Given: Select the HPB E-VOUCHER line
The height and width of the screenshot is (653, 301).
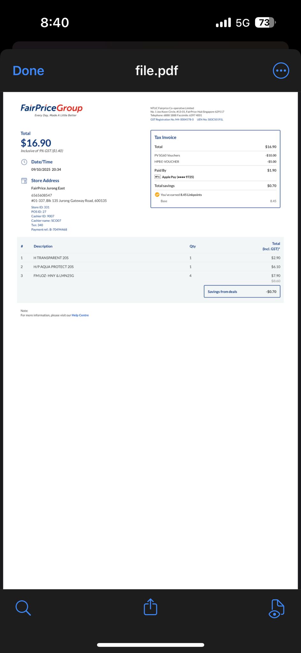Looking at the screenshot, I should pos(215,162).
